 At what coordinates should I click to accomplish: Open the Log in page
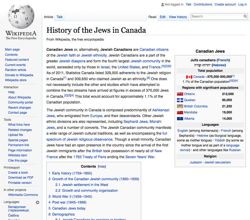(242, 4)
